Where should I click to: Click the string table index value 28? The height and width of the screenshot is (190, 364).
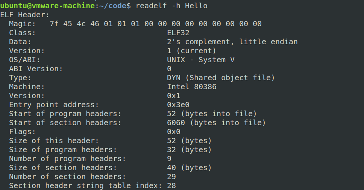(171, 186)
